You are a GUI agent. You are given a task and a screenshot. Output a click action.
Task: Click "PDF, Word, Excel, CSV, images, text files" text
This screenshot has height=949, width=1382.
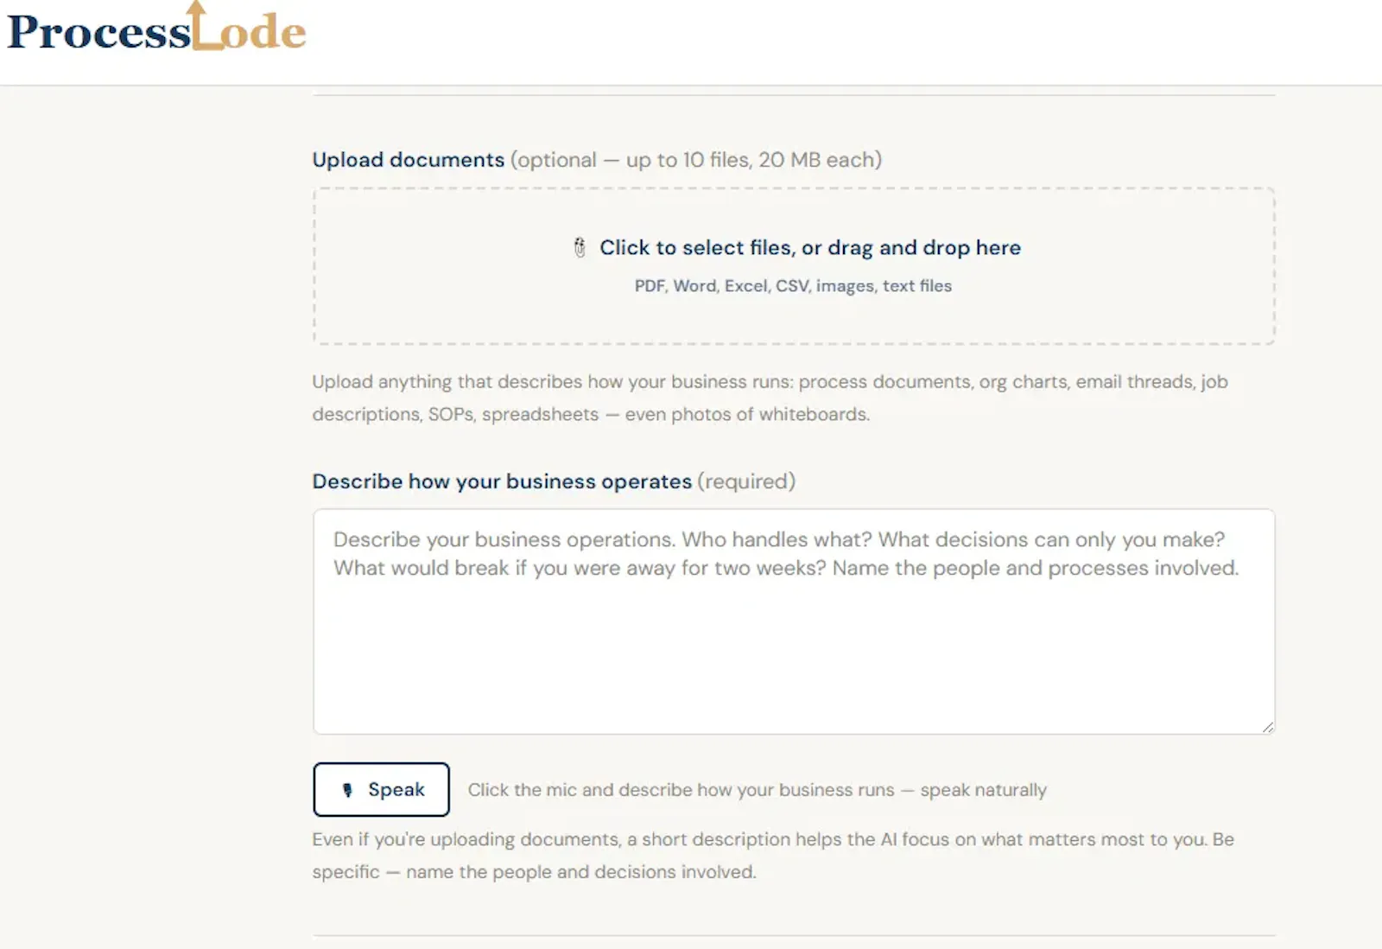pos(793,286)
